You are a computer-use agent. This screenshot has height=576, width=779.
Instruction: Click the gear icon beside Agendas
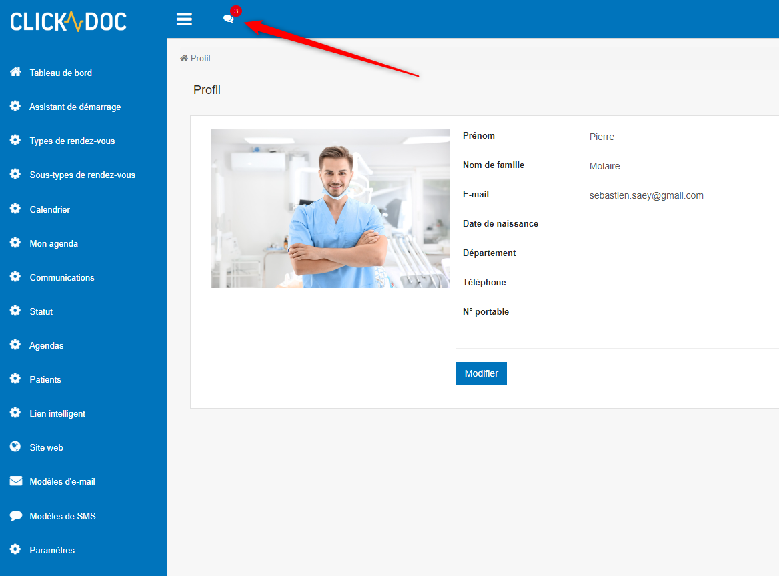point(15,345)
